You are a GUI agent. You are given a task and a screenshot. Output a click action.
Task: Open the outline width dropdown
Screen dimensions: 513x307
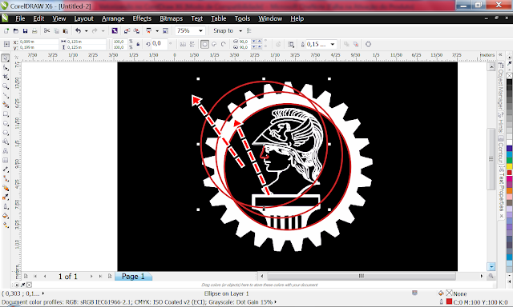pyautogui.click(x=333, y=44)
